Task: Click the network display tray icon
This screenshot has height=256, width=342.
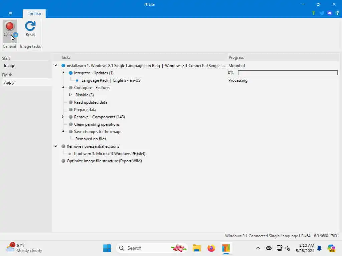Action: pos(279,248)
